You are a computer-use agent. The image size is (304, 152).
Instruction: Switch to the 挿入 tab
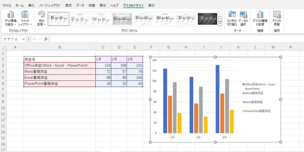(x=31, y=5)
